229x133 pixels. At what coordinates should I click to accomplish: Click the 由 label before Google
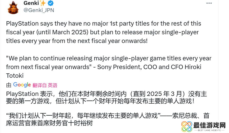9,85
